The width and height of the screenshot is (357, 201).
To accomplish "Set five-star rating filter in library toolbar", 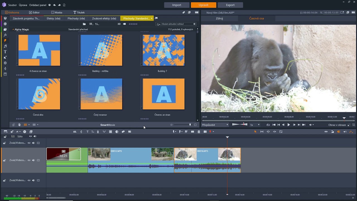I will click(133, 24).
